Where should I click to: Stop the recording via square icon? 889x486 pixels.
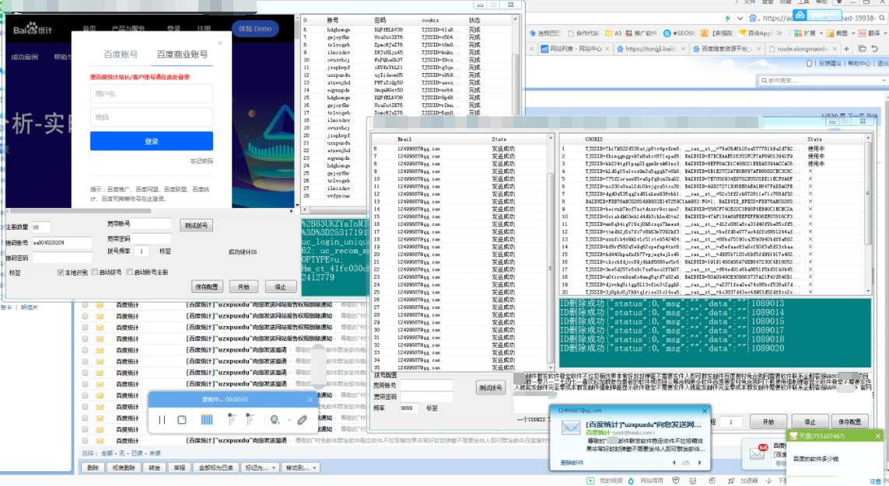[182, 420]
